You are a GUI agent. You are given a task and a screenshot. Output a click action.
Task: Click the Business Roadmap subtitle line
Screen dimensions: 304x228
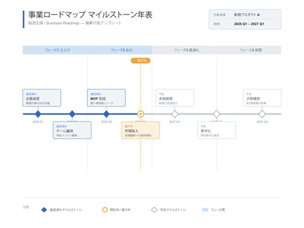[x=75, y=23]
